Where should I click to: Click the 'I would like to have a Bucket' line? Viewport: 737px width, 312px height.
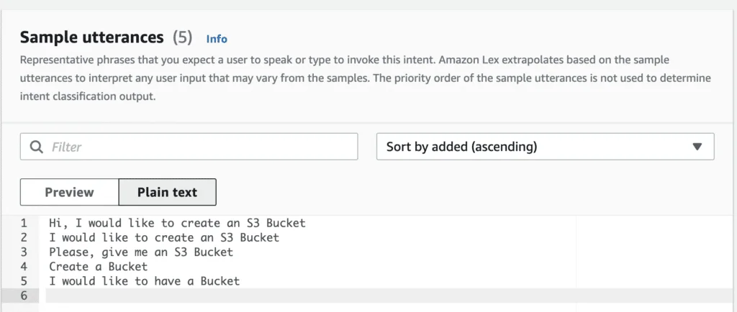(x=144, y=281)
